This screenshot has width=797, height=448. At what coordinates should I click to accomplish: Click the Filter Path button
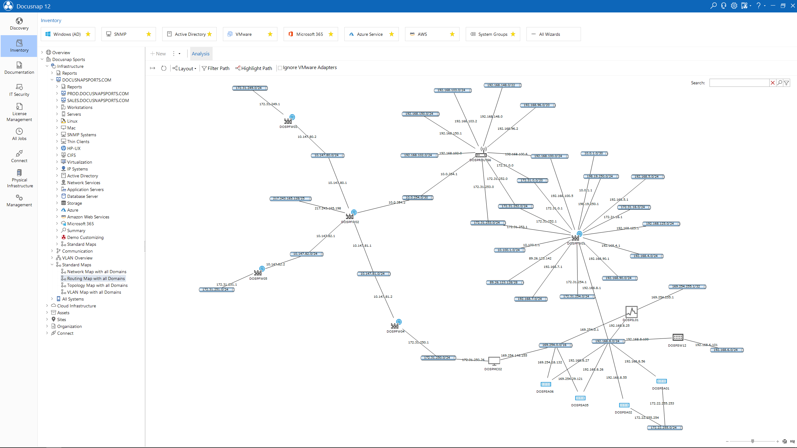point(216,68)
